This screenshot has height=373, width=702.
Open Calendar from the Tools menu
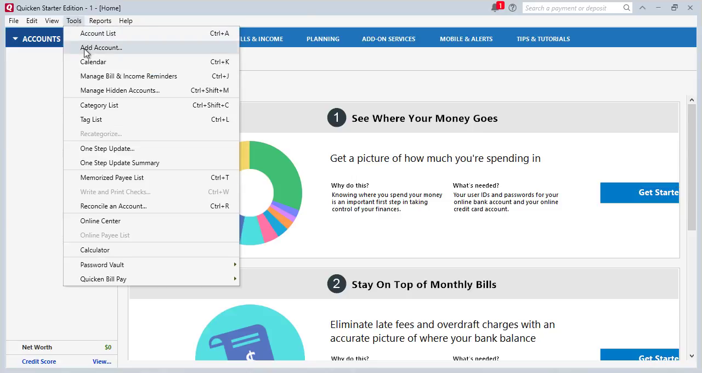pos(151,62)
